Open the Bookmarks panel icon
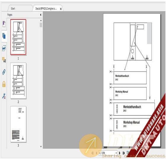 [4, 24]
